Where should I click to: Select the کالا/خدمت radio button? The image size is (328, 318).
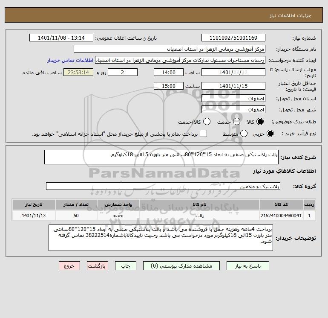pos(207,122)
